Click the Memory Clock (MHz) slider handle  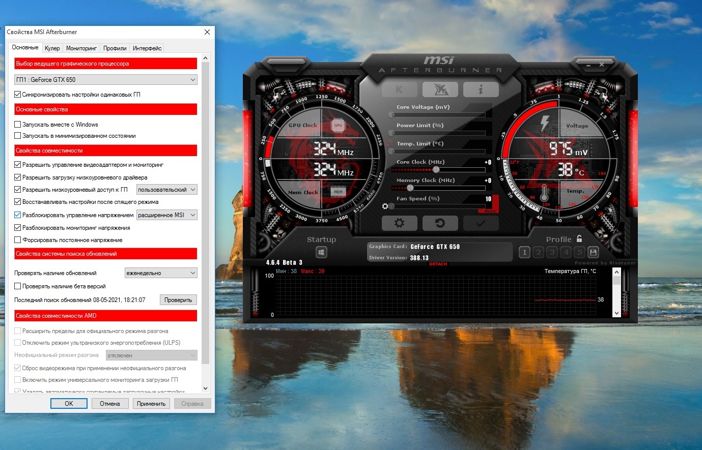pos(410,188)
